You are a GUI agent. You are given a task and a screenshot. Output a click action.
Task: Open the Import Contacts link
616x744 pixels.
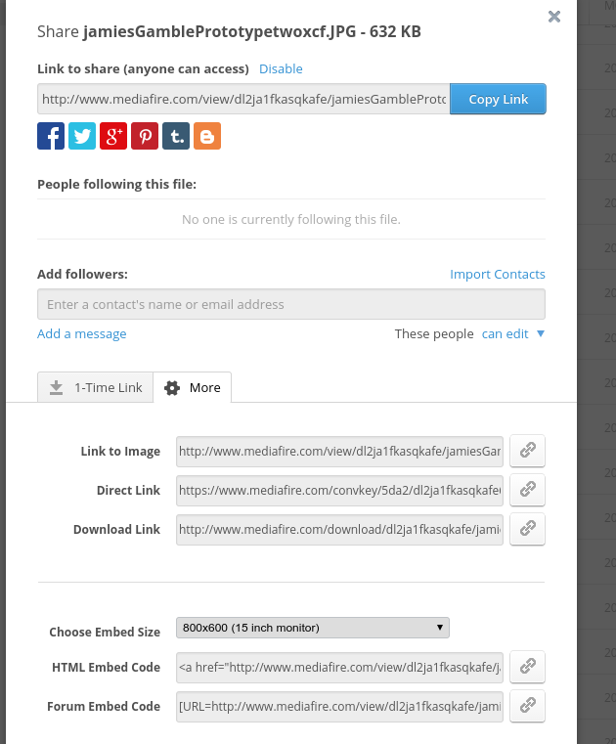pos(497,275)
